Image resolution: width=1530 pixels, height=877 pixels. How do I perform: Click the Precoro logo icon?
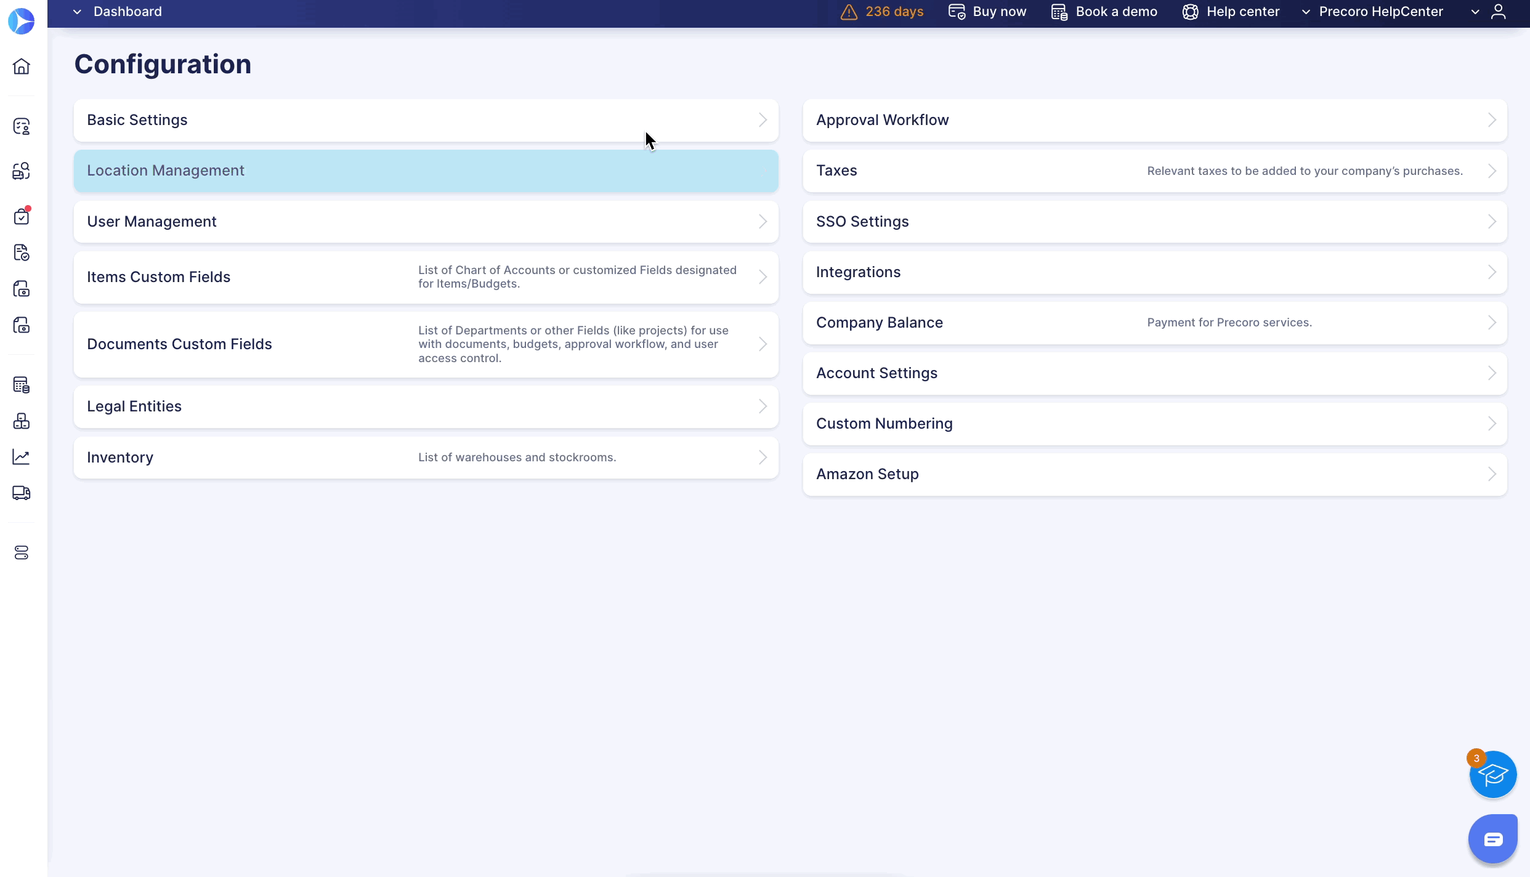coord(22,22)
